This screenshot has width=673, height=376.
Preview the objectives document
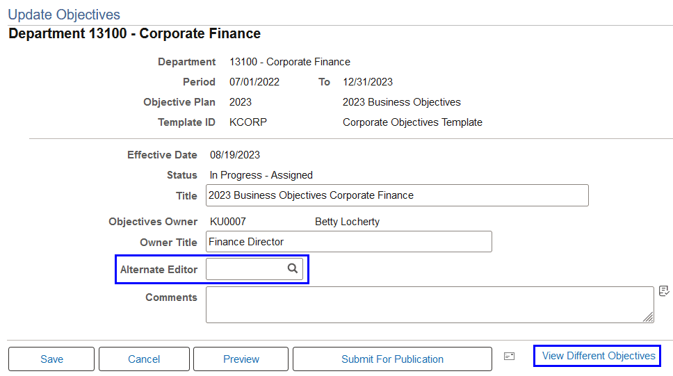[x=241, y=359]
